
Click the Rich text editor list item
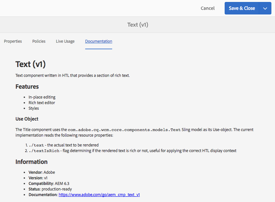42,103
